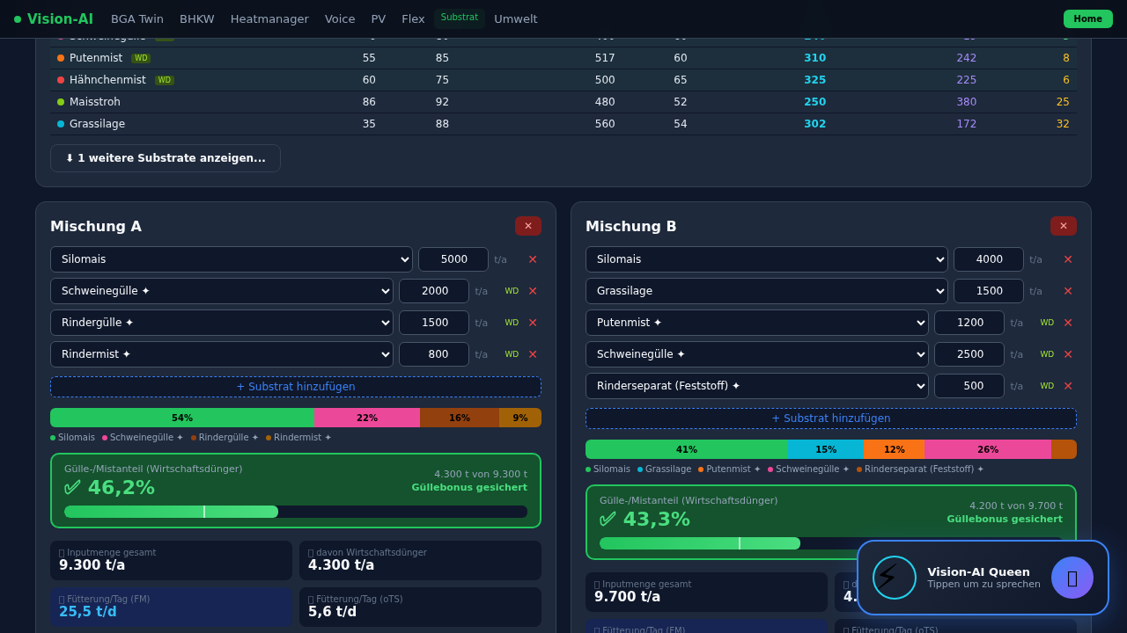Remove Grassilage row from Mischung B

1068,291
